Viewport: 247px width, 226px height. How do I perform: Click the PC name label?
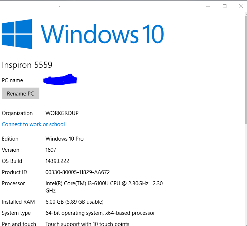[12, 80]
